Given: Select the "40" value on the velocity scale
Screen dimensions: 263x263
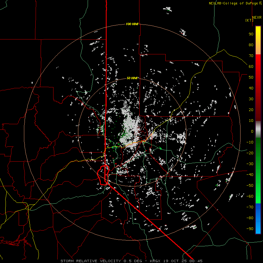Looking at the screenshot, I should pyautogui.click(x=251, y=88).
